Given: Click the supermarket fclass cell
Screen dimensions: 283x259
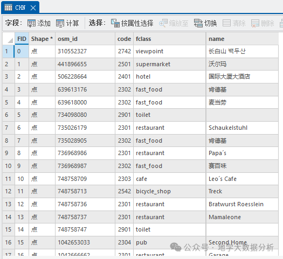Looking at the screenshot, I should tap(169, 64).
